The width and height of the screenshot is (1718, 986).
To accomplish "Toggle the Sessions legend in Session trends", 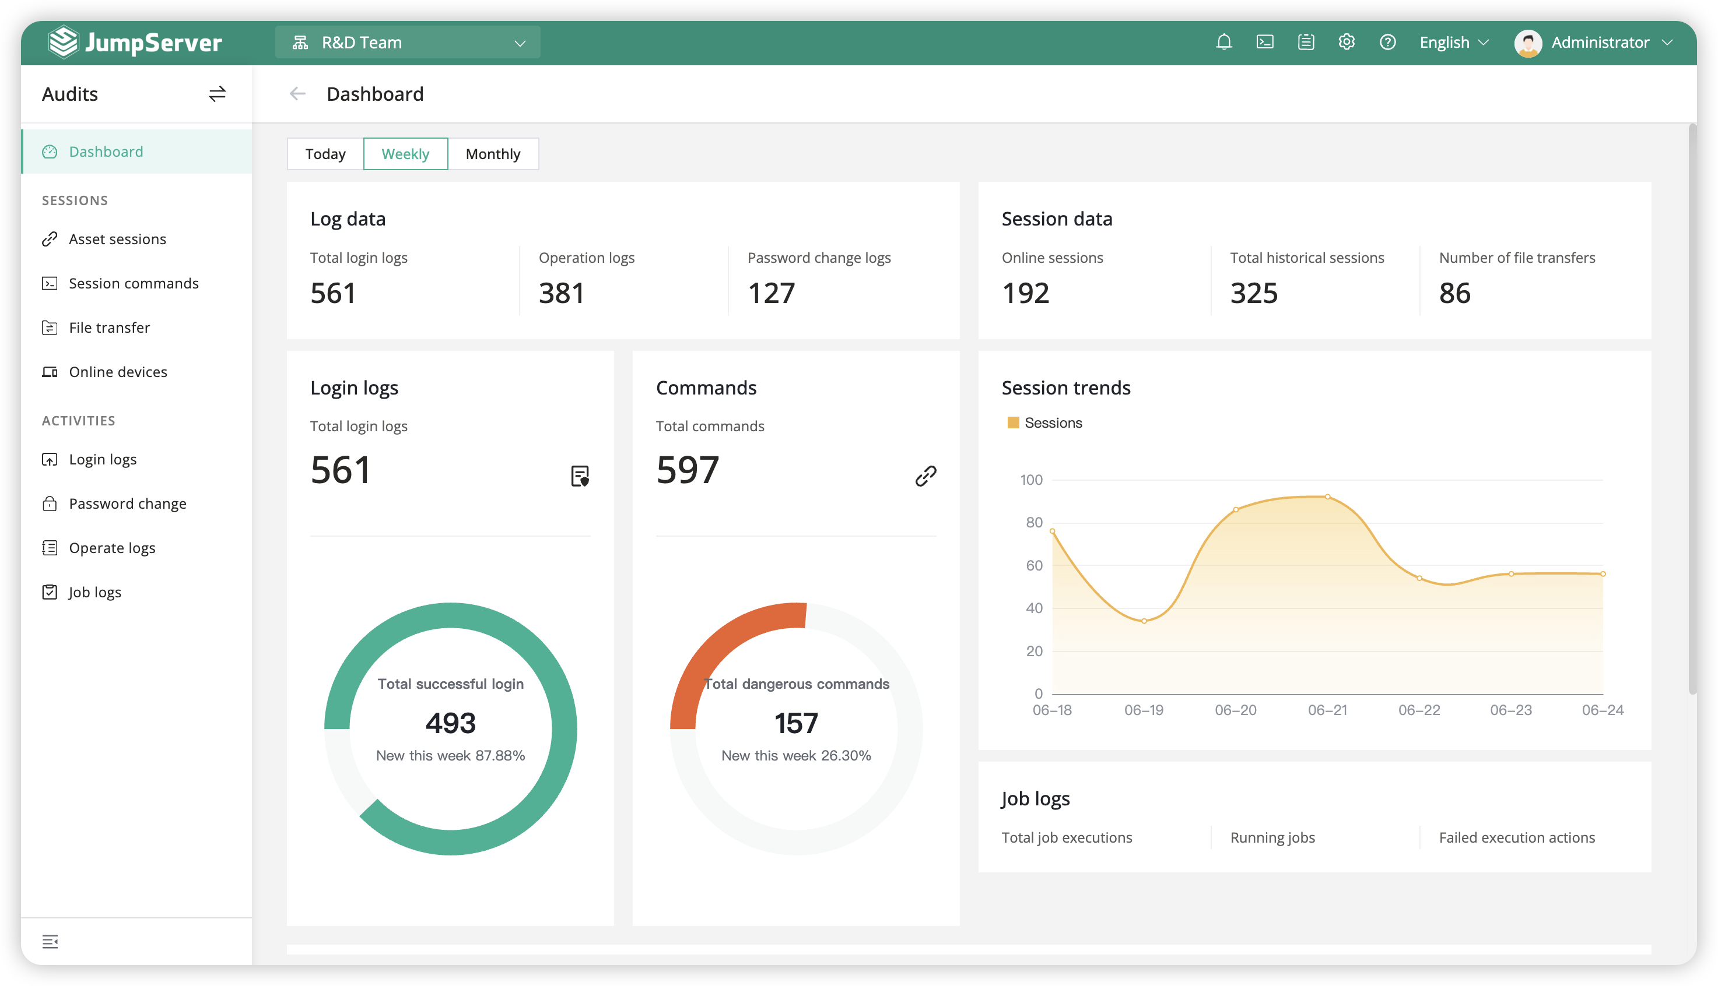I will (x=1044, y=422).
